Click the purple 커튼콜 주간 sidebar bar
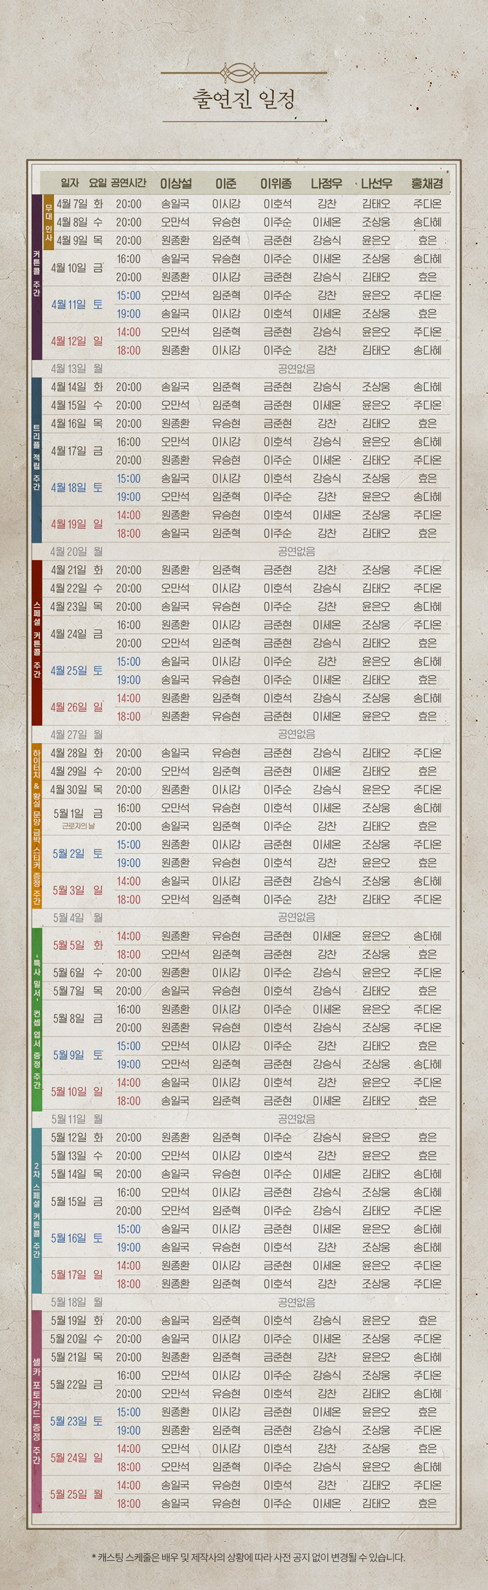488x1590 pixels. (37, 277)
